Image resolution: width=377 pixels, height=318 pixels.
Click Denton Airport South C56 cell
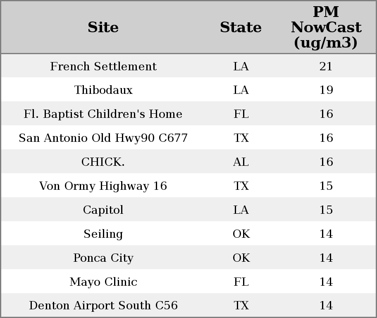pos(103,306)
